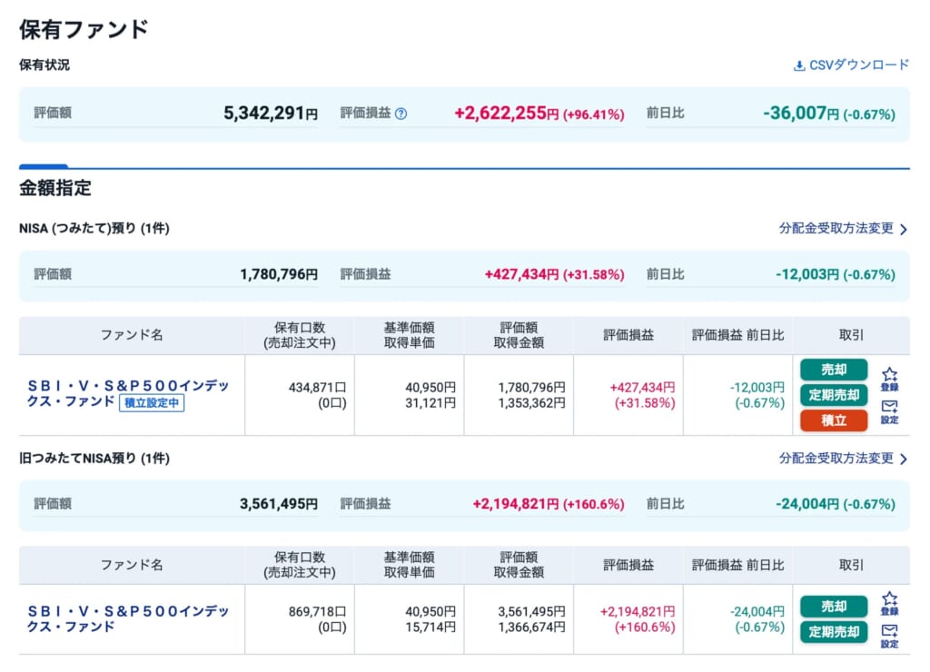The height and width of the screenshot is (672, 930).
Task: Click the orange 積立 button
Action: coord(834,420)
